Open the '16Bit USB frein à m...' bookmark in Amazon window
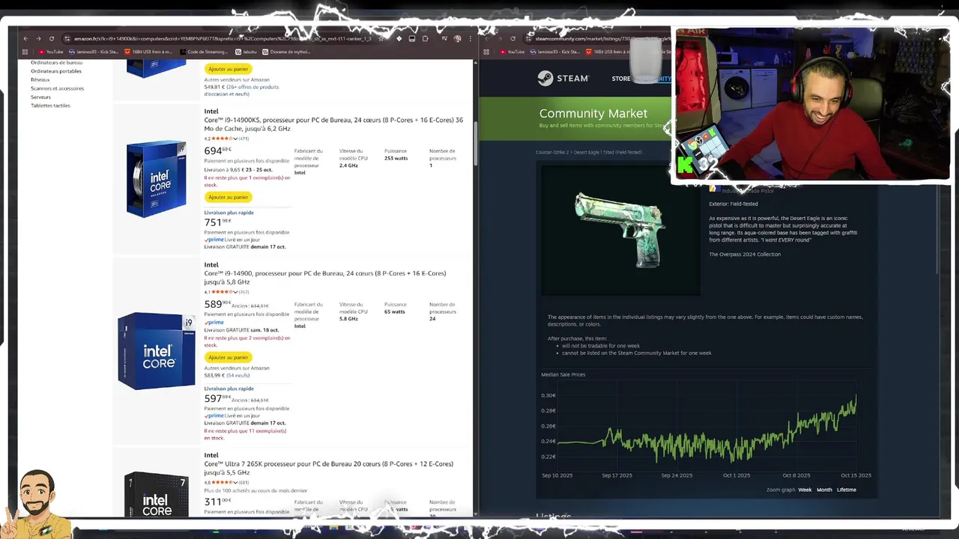The image size is (959, 539). 149,52
